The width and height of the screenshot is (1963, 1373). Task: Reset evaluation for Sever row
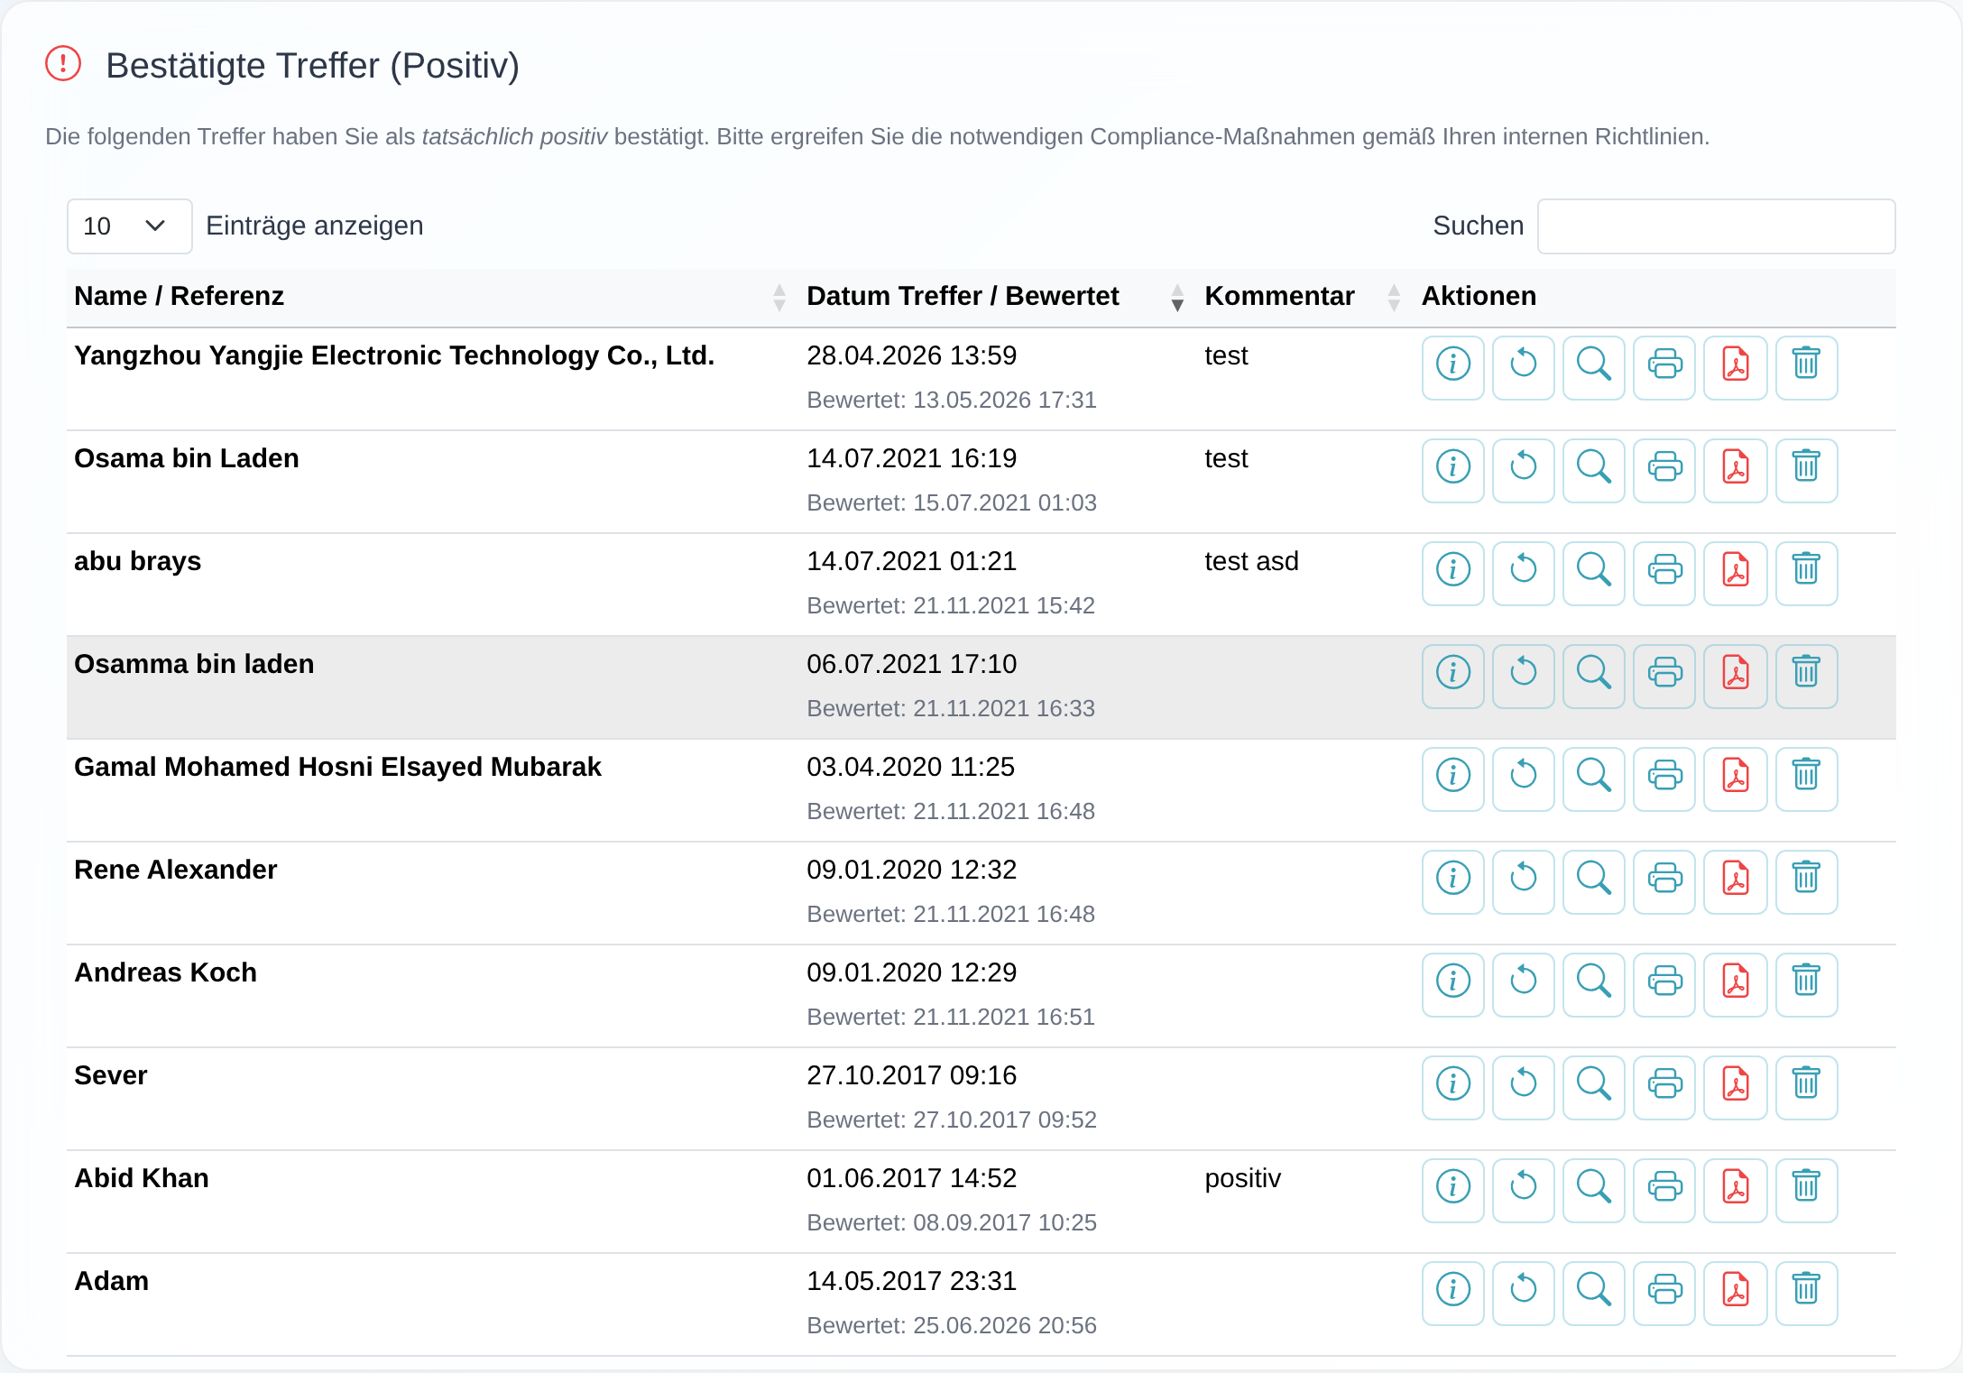(1523, 1087)
